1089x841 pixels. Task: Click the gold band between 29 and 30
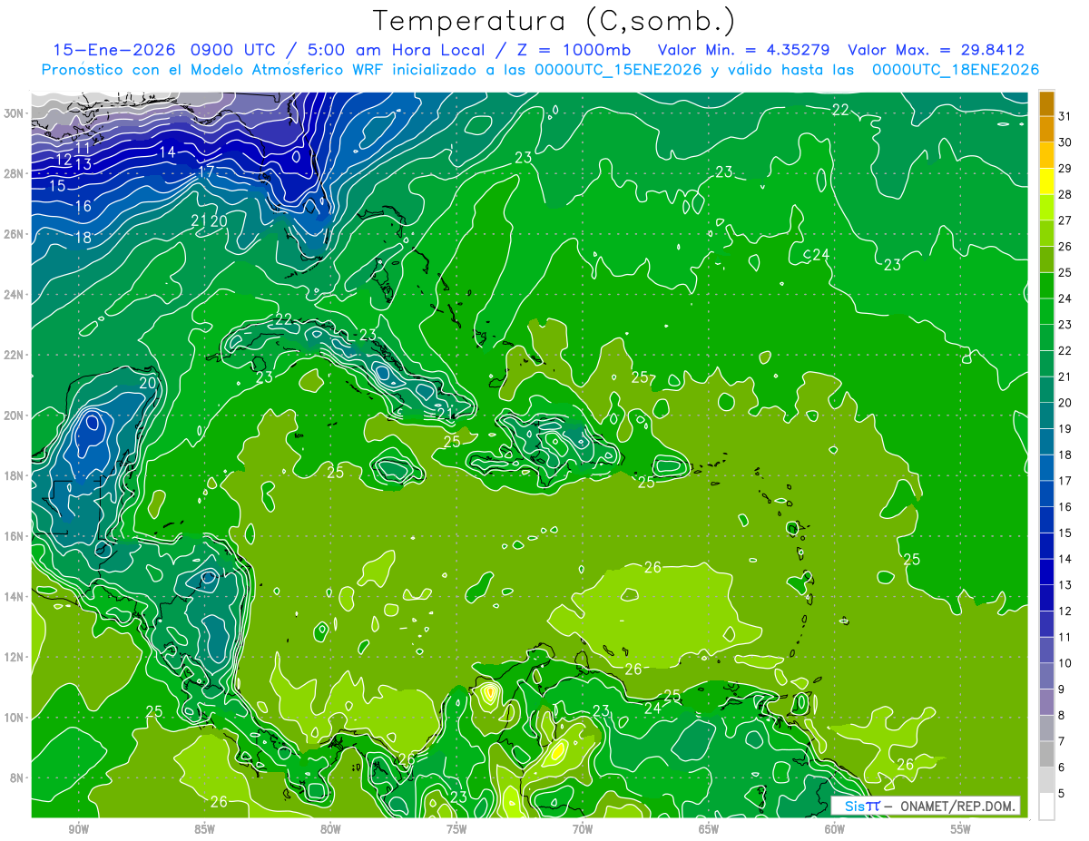coord(1046,155)
